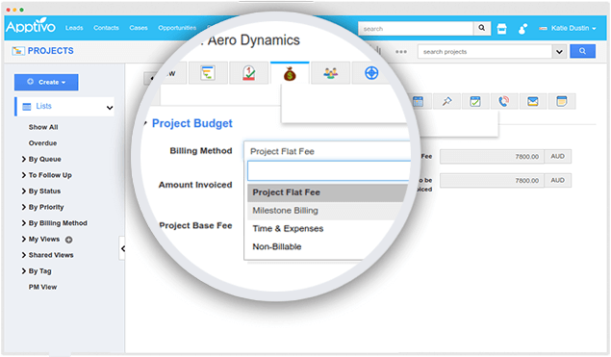
Task: Click the pin note icon
Action: (446, 102)
